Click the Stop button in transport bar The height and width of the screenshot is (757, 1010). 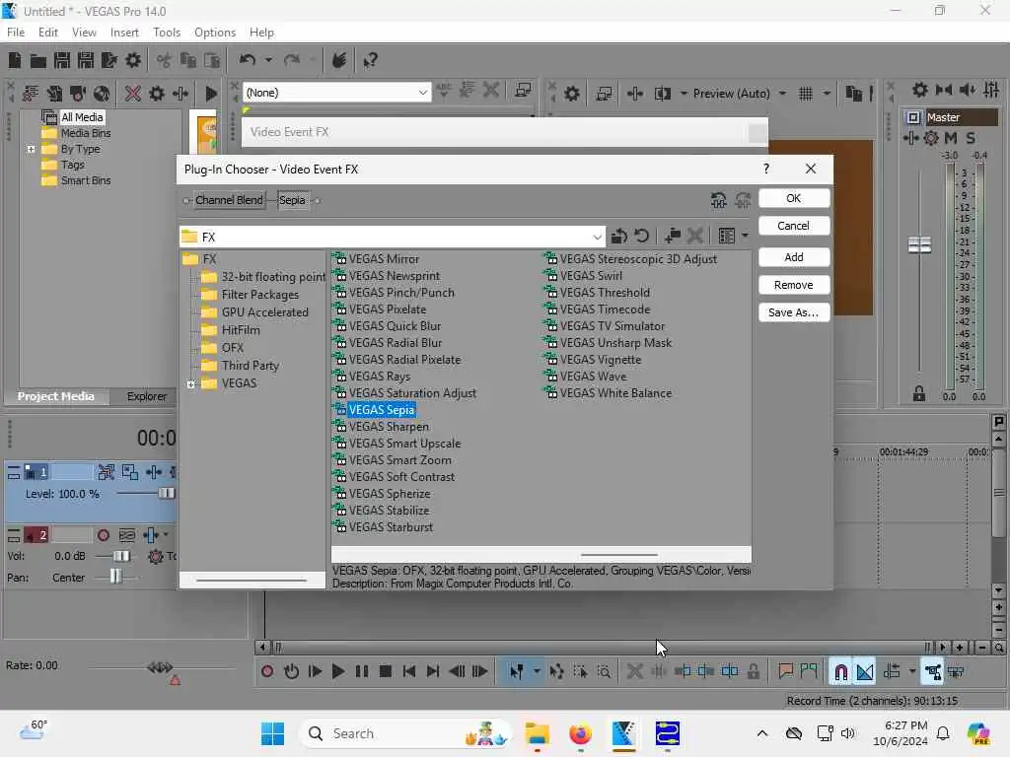(386, 672)
